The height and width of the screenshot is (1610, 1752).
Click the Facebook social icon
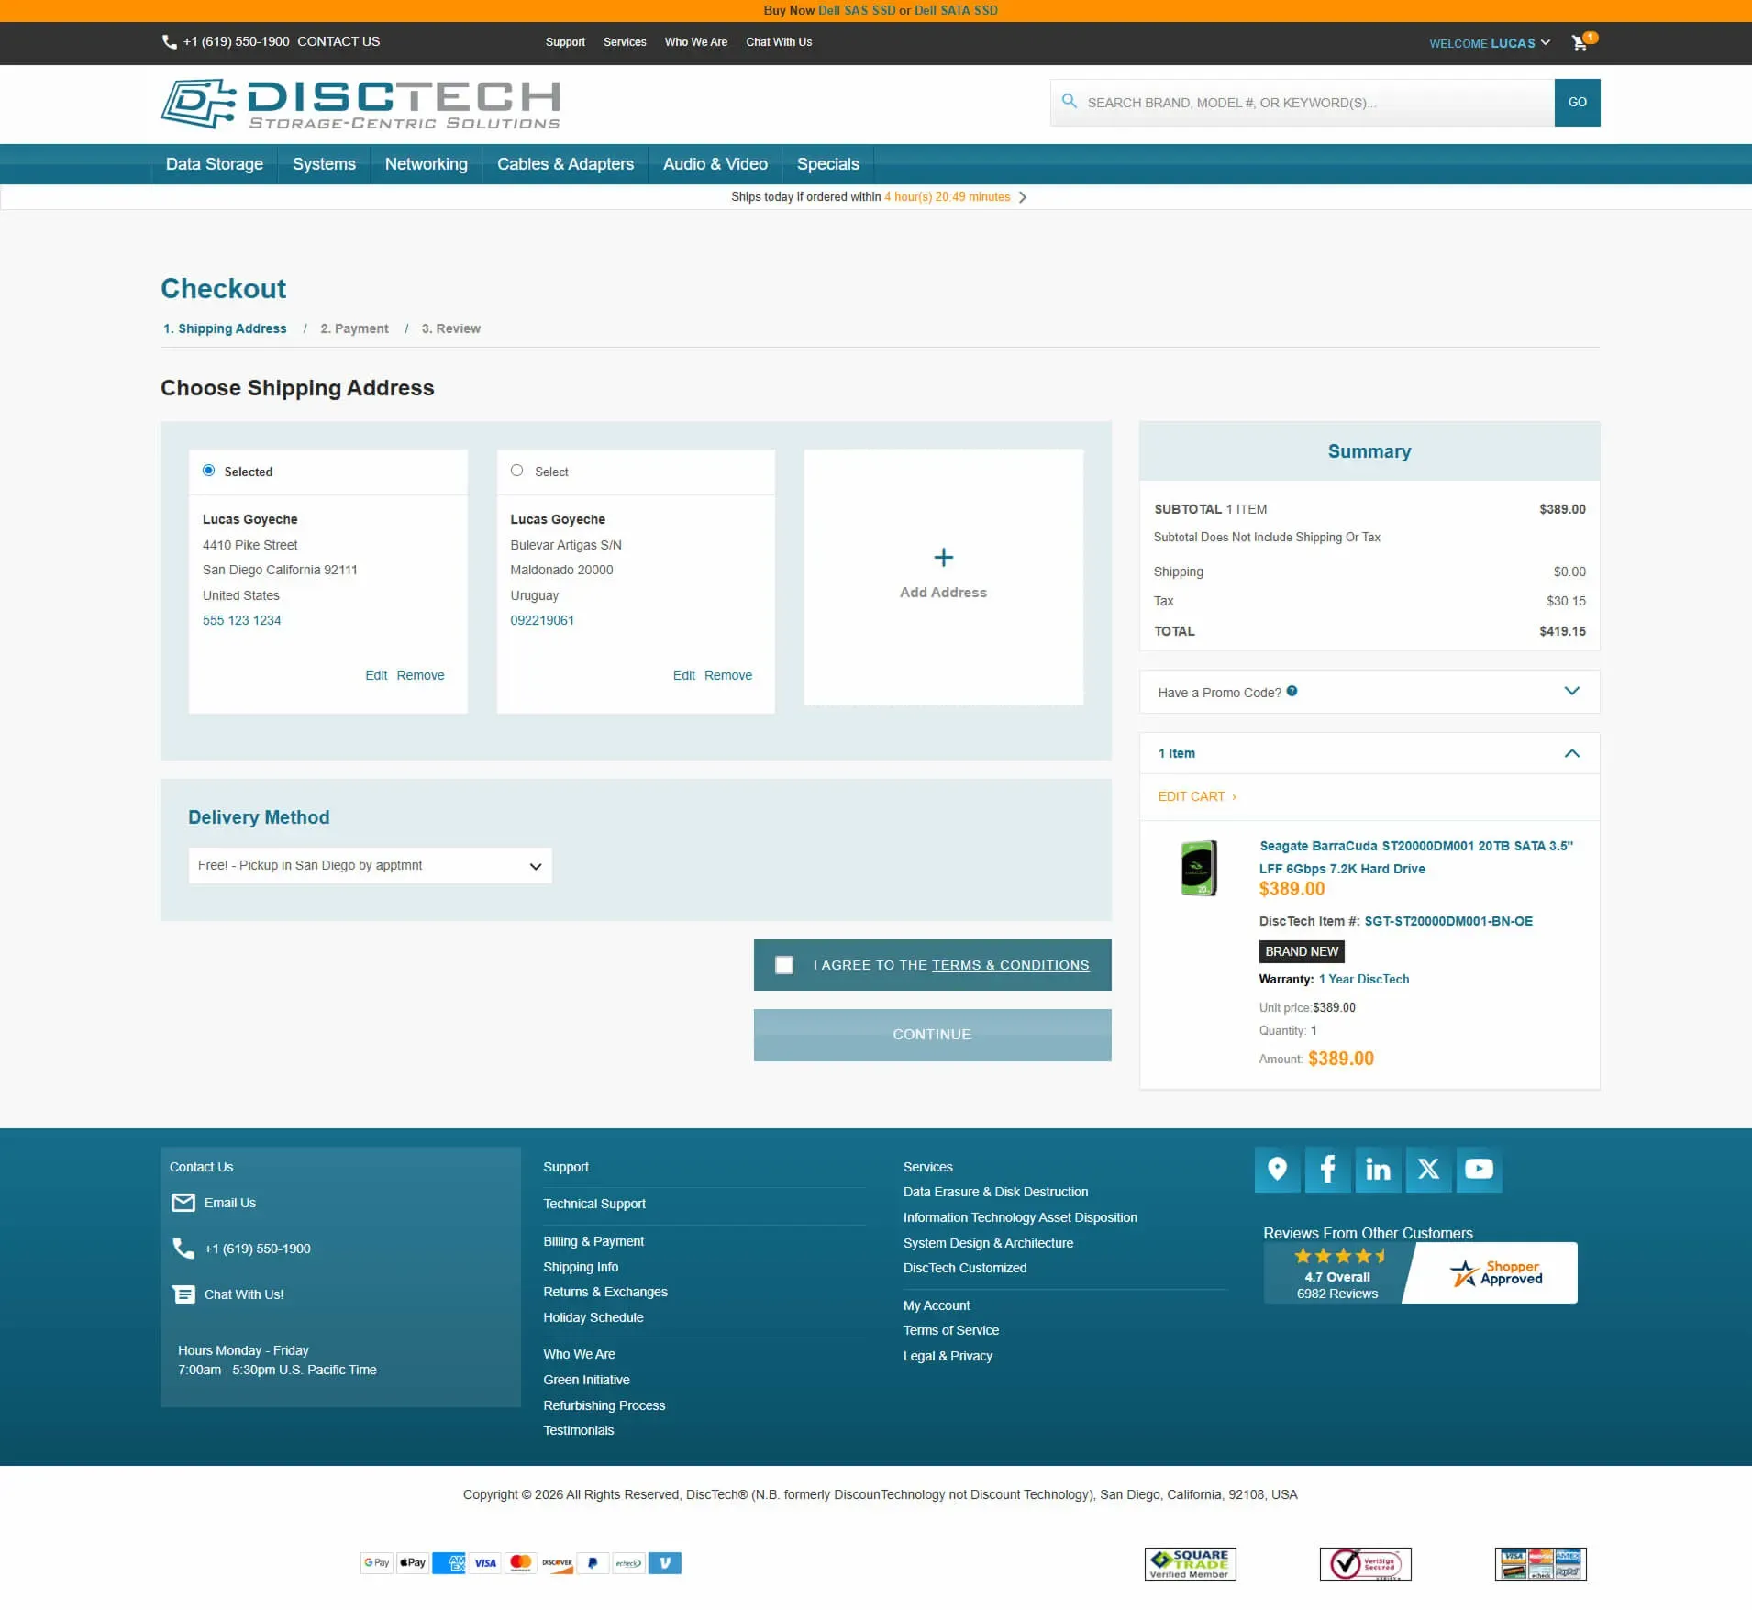click(1326, 1169)
